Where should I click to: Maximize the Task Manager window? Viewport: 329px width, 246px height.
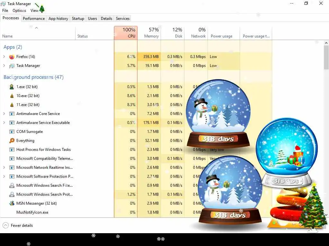click(306, 3)
